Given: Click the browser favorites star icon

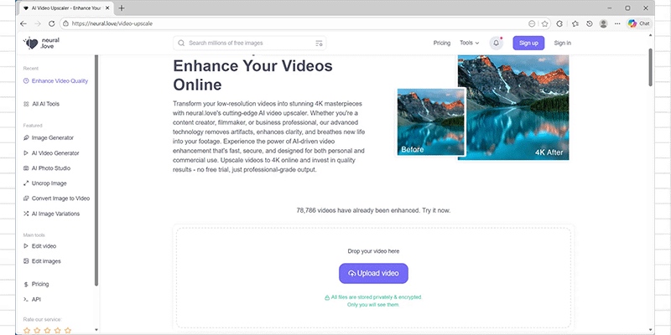Looking at the screenshot, I should 545,23.
